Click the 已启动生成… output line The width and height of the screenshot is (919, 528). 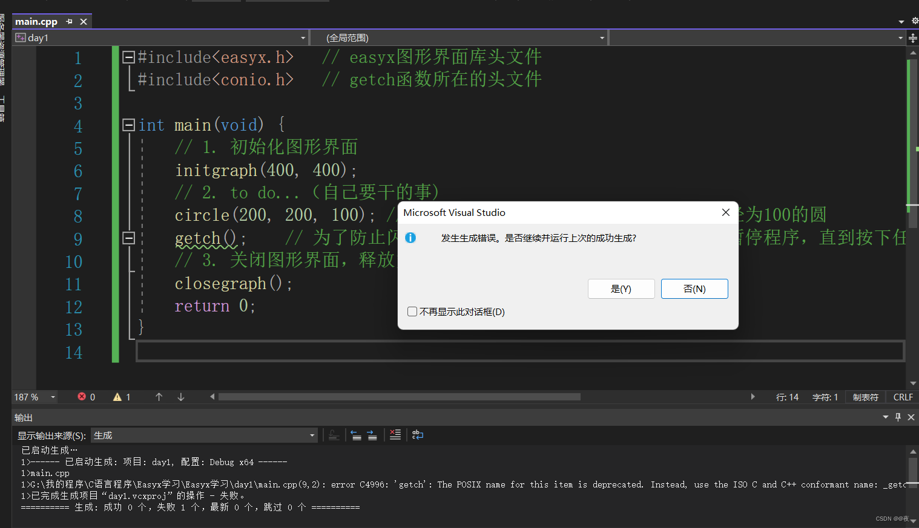[x=50, y=450]
